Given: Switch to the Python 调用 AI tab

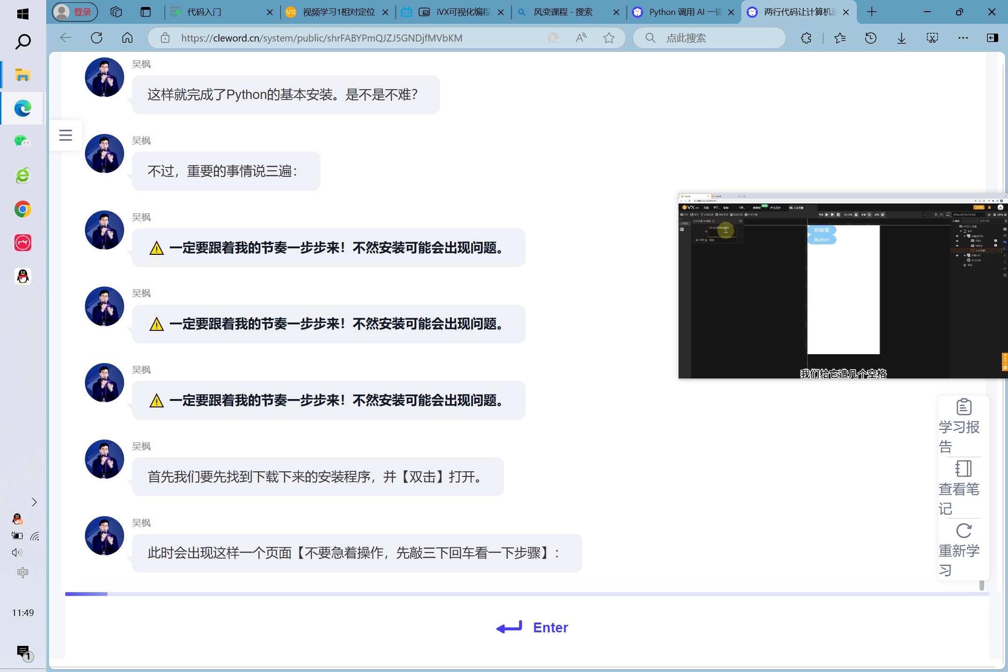Looking at the screenshot, I should tap(683, 12).
